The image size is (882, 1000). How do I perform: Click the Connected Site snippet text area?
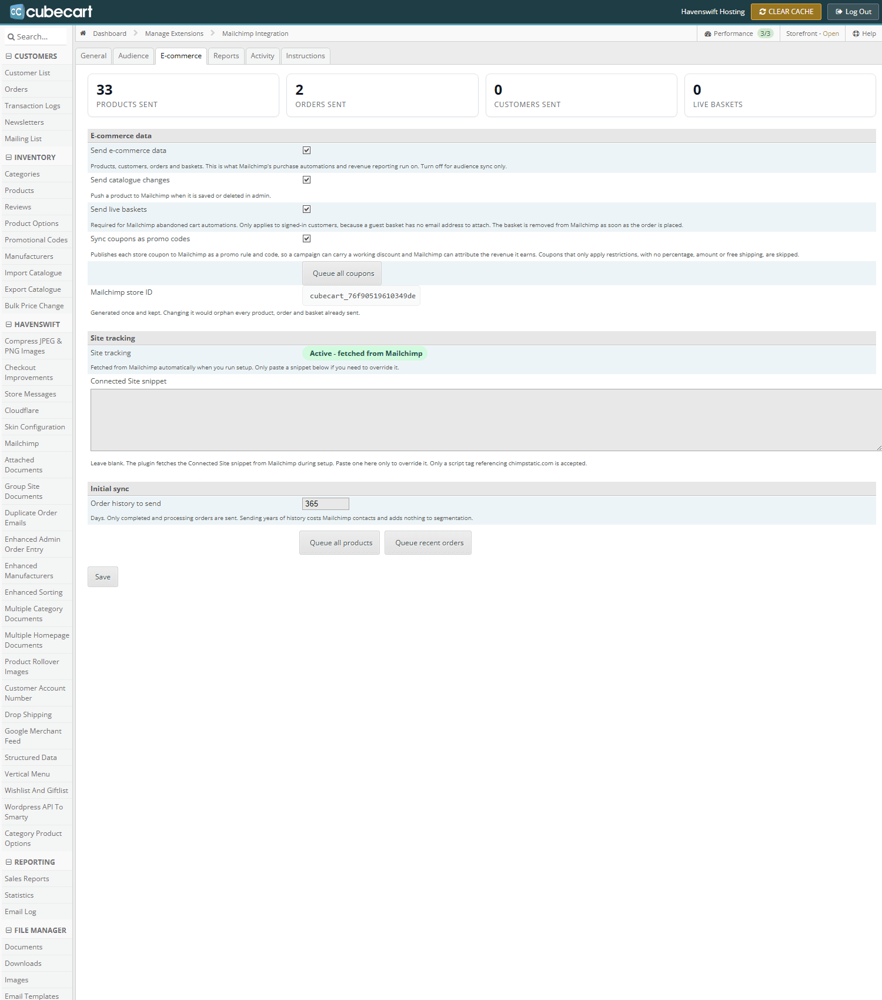[x=486, y=420]
